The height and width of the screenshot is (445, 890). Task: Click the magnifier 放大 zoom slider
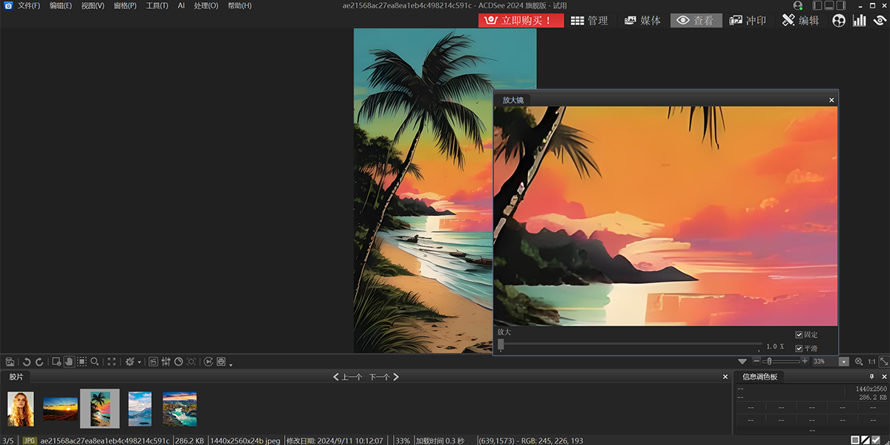click(630, 346)
